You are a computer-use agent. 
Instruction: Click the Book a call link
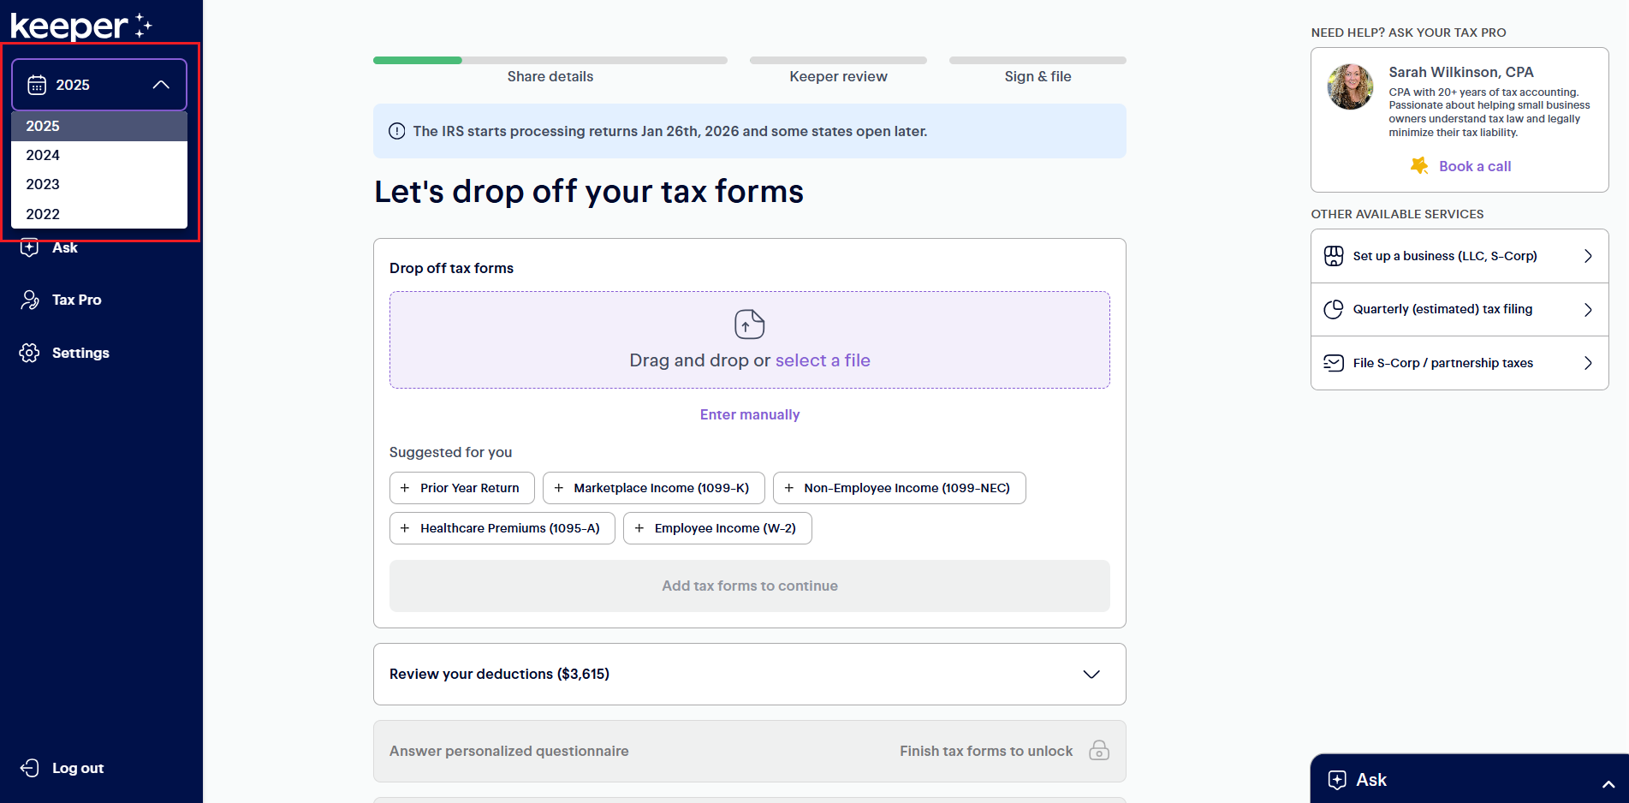1474,166
